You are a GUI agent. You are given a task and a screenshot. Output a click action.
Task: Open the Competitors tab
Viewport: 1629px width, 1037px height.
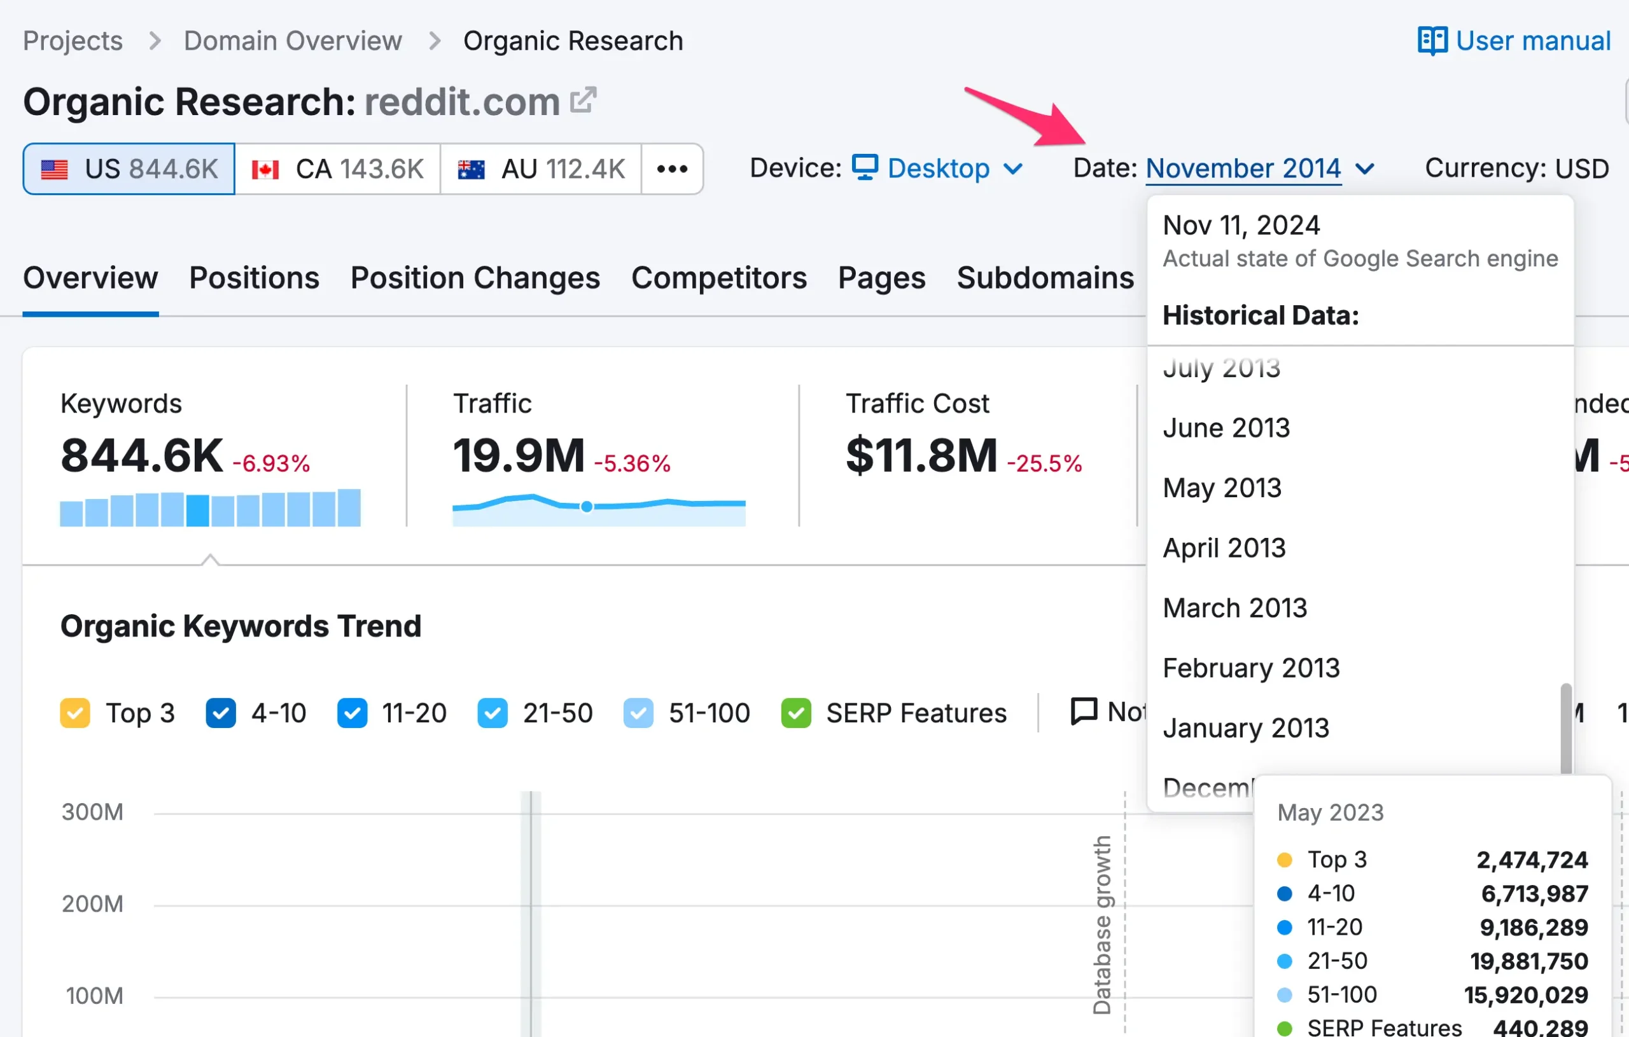[718, 278]
